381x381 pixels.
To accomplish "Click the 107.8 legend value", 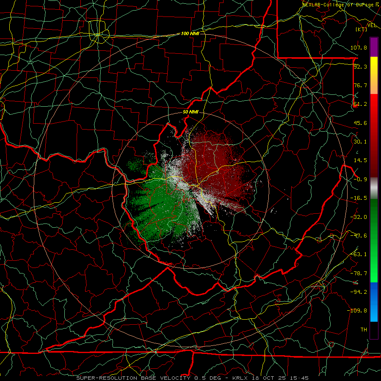I will [x=359, y=47].
